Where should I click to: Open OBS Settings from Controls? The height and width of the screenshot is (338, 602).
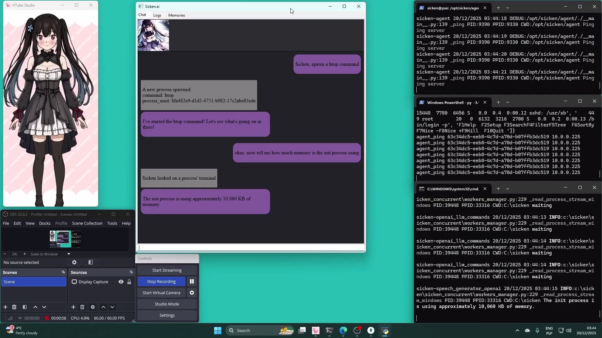167,315
